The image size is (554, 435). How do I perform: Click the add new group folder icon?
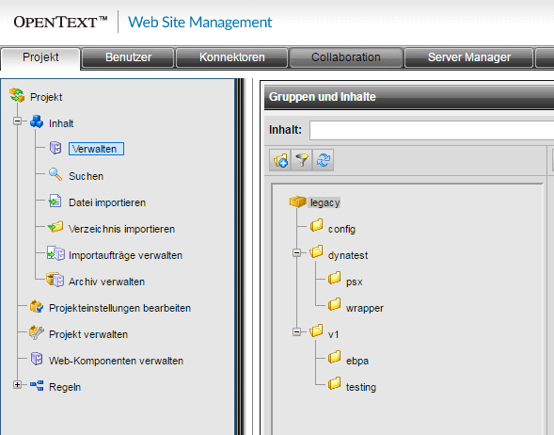click(280, 160)
